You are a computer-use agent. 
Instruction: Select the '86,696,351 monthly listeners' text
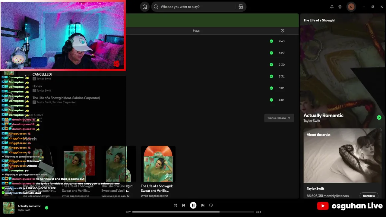[328, 196]
